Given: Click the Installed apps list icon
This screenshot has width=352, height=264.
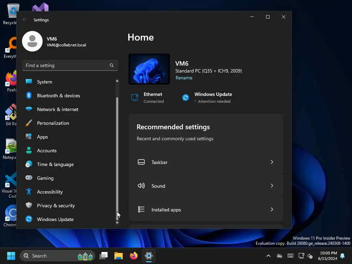Looking at the screenshot, I should [x=141, y=209].
